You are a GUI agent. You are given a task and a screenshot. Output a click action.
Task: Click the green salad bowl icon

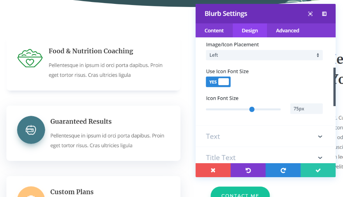[30, 59]
